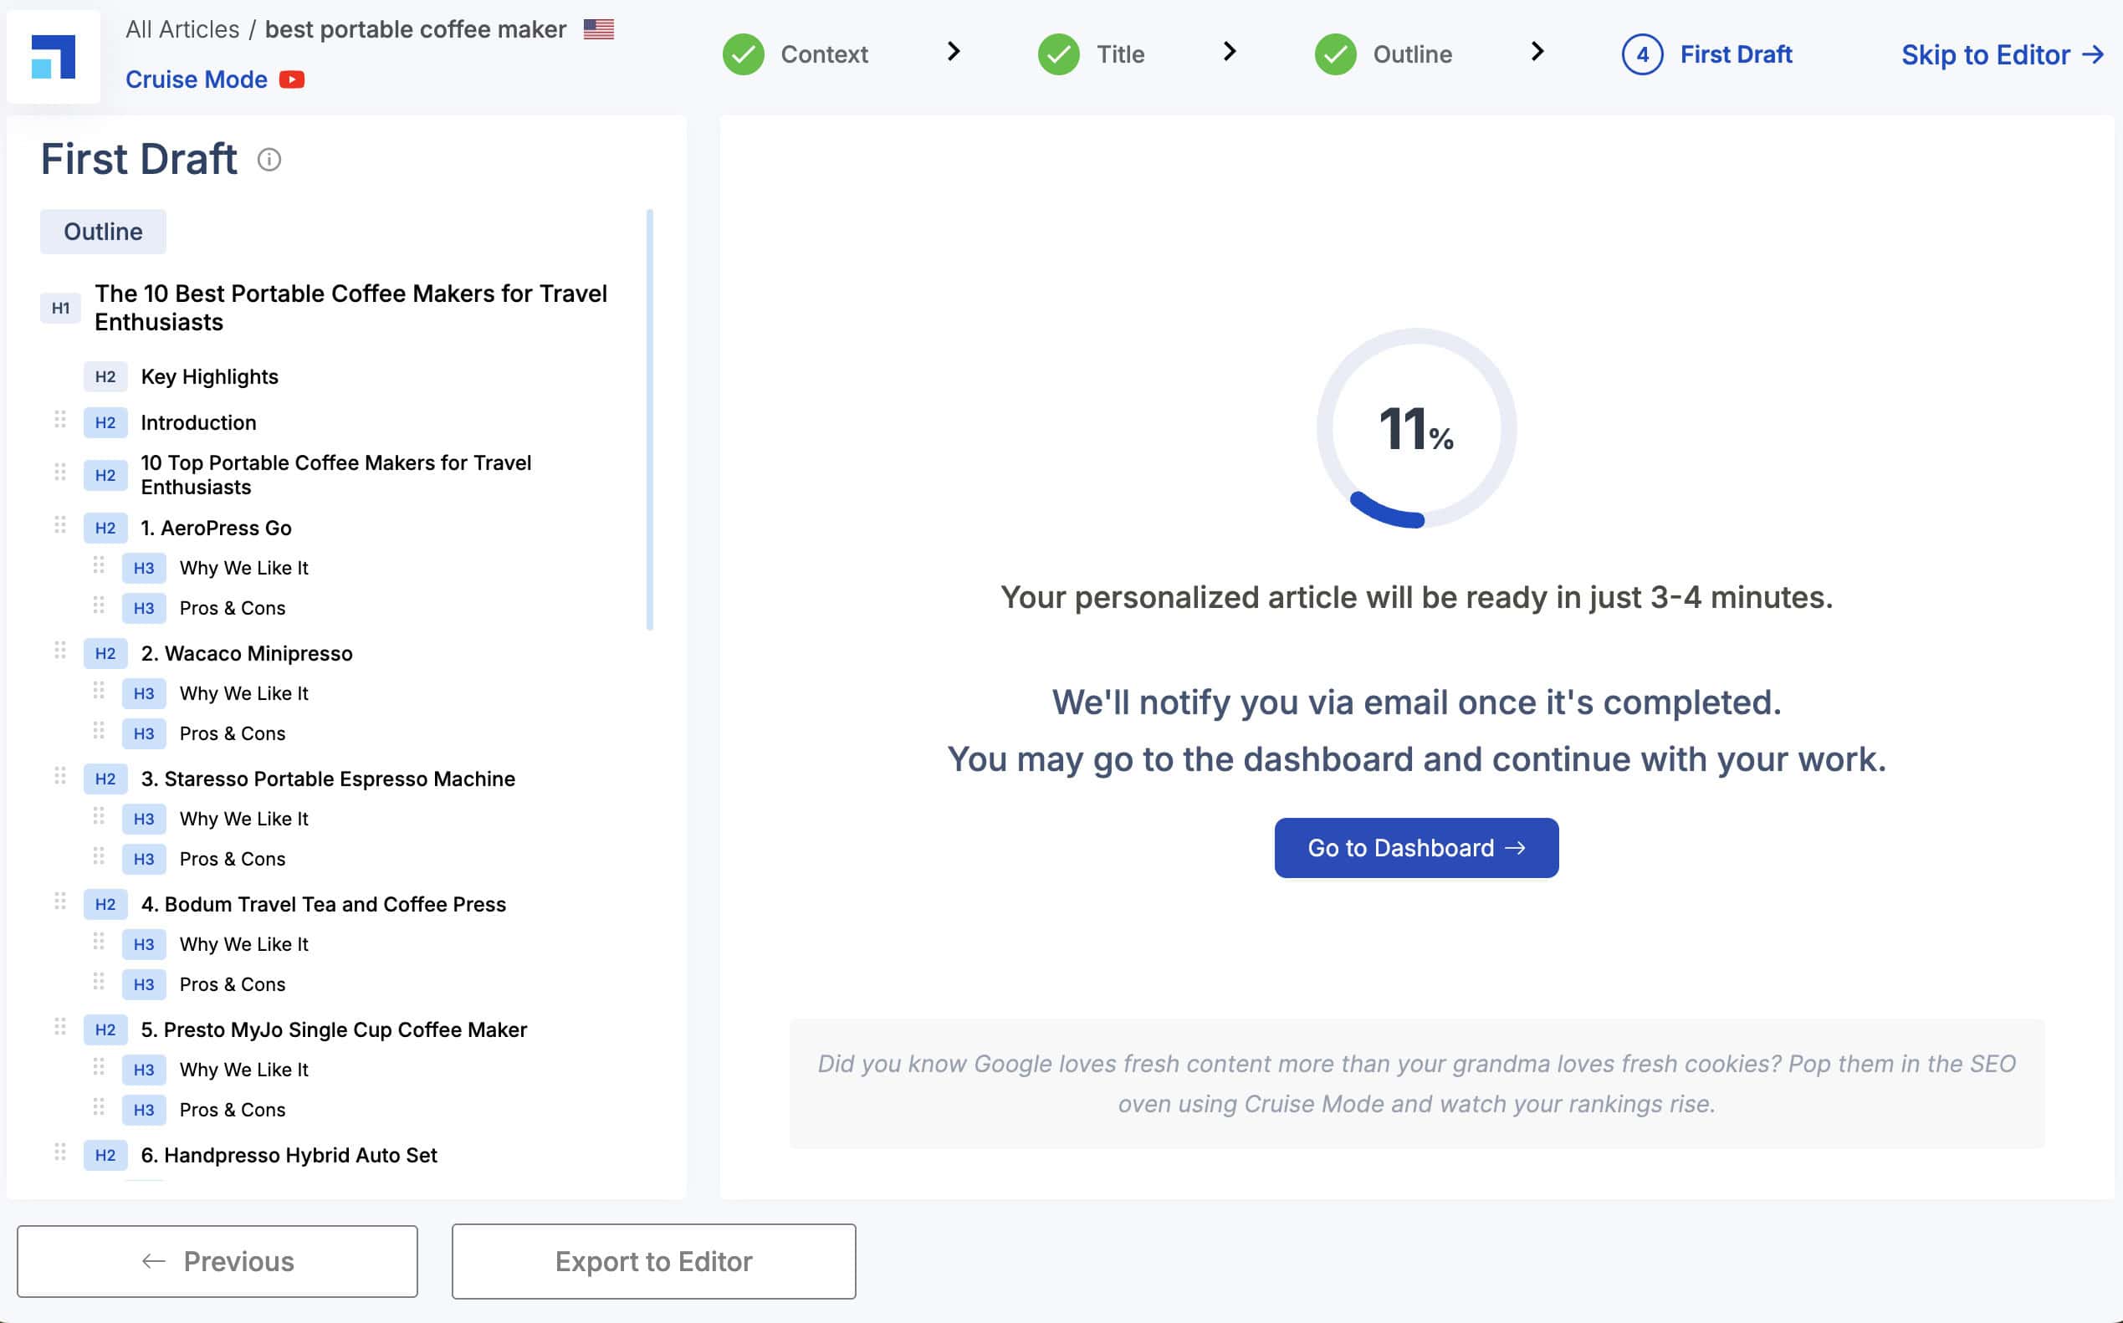Click drag handle next to 1. AeroPress Go
This screenshot has height=1323, width=2123.
coord(59,525)
